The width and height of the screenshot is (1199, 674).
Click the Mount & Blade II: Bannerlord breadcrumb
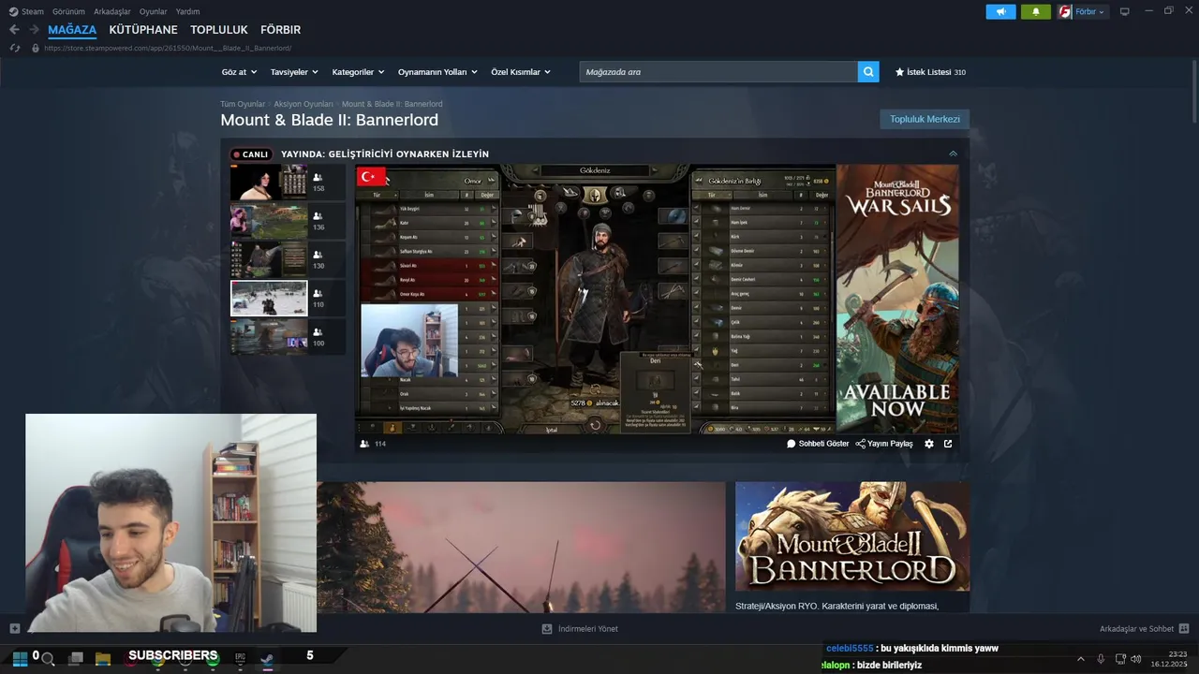point(392,104)
